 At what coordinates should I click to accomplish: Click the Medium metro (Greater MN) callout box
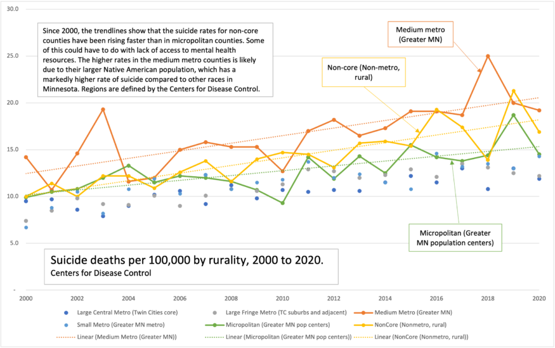click(421, 34)
